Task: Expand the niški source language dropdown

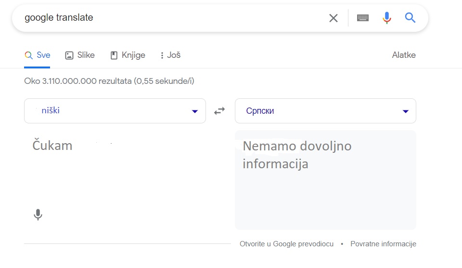Action: 115,111
